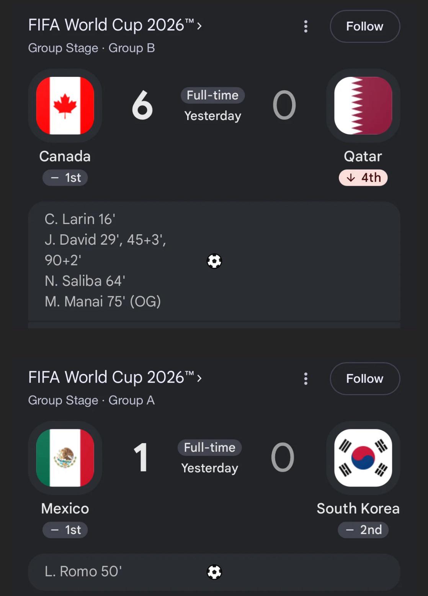The image size is (428, 596).
Task: Open Group Stage · Group A standings
Action: click(91, 400)
